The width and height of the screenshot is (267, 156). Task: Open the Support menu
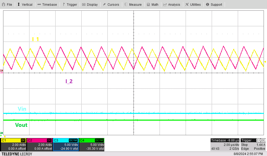[x=214, y=4]
